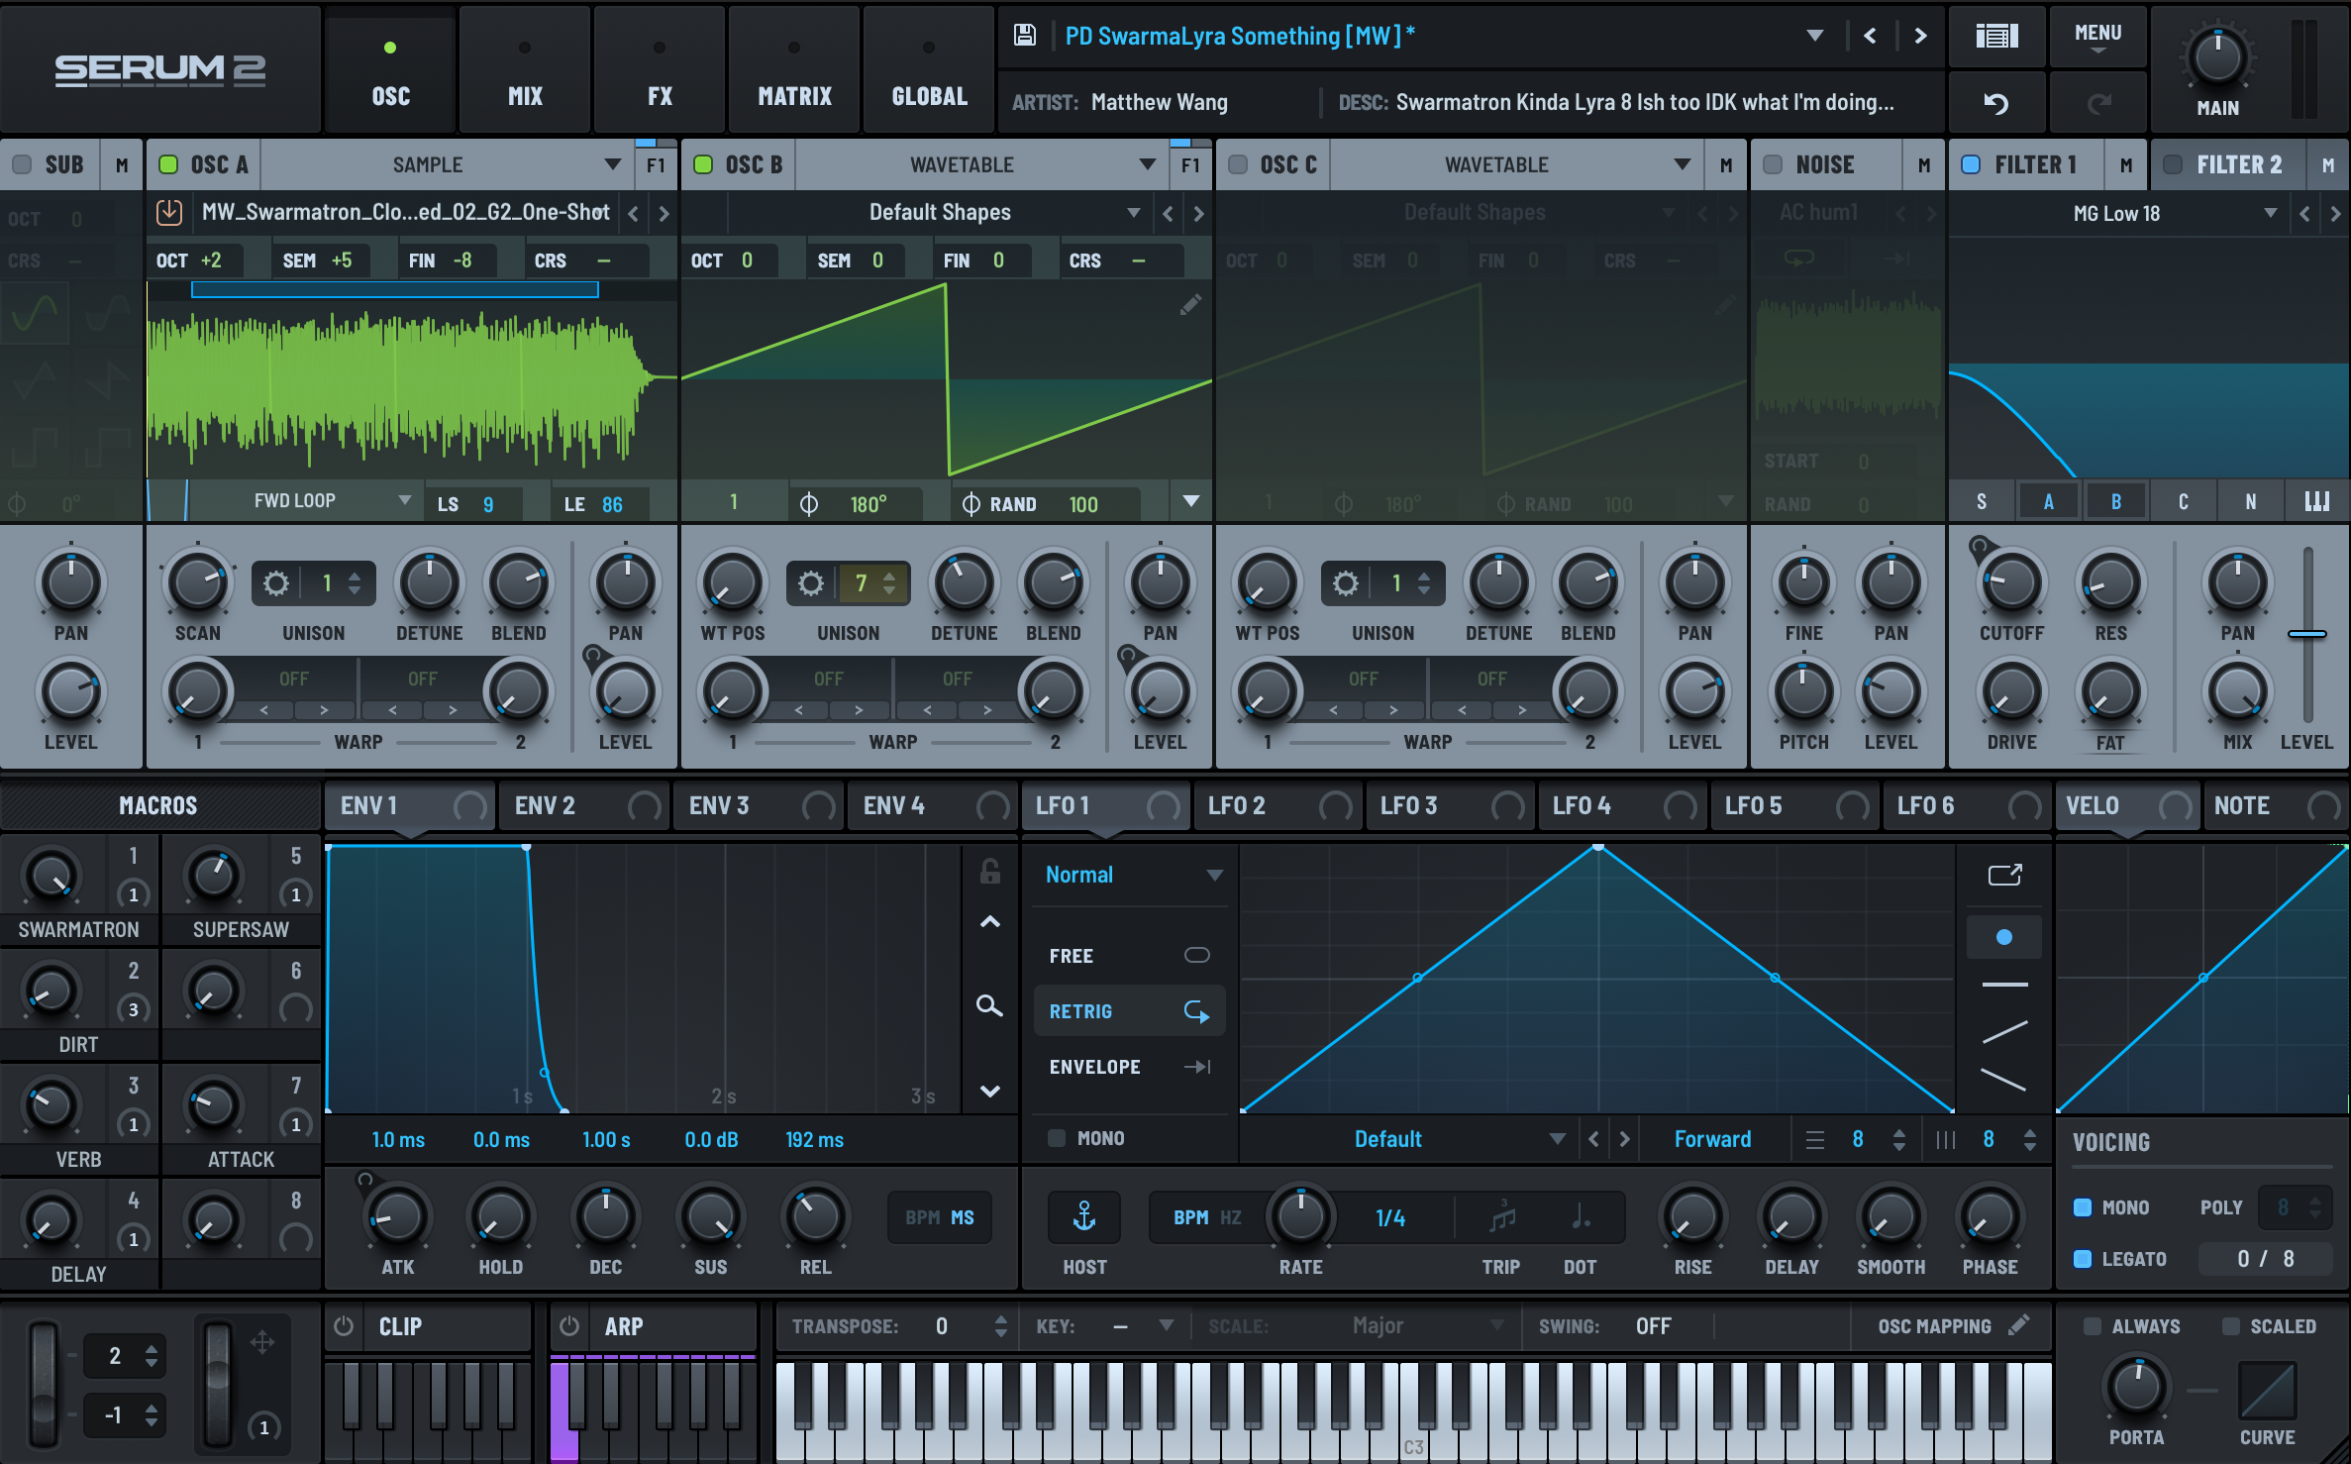This screenshot has height=1464, width=2351.
Task: Click the Filter 1 LEVEL slider
Action: point(2307,634)
